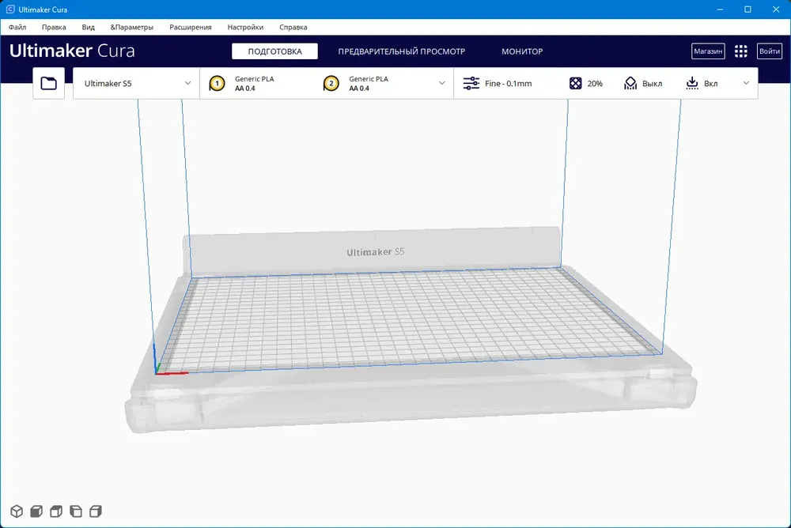Expand the Ultimaker S5 printer dropdown
This screenshot has height=528, width=791.
click(136, 83)
